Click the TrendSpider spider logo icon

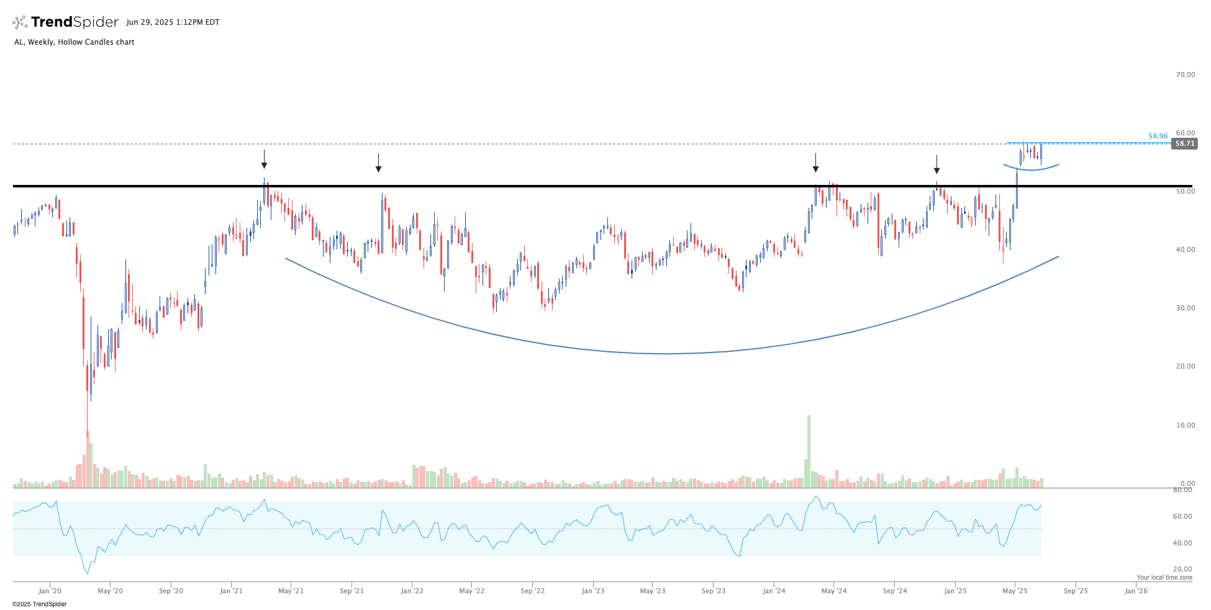point(20,23)
